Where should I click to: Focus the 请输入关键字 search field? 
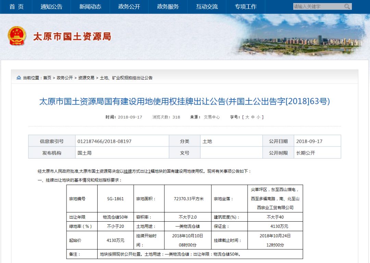[x=318, y=6]
